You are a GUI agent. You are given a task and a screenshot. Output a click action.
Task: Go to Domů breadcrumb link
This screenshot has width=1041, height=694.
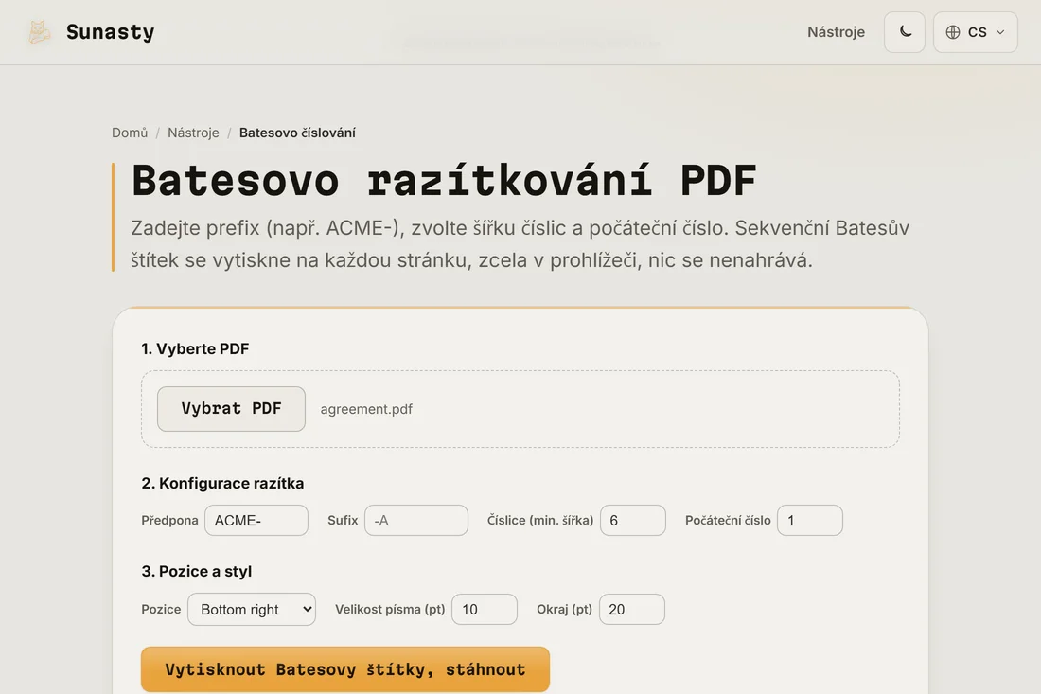[x=130, y=133]
